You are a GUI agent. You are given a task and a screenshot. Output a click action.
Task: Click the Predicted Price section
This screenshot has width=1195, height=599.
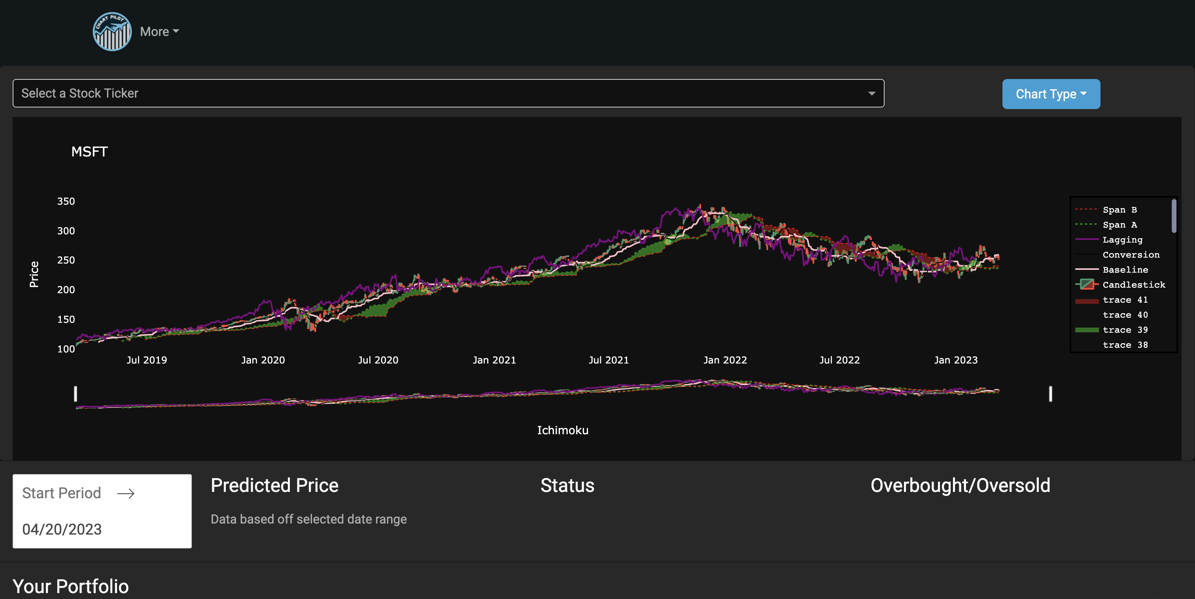274,484
